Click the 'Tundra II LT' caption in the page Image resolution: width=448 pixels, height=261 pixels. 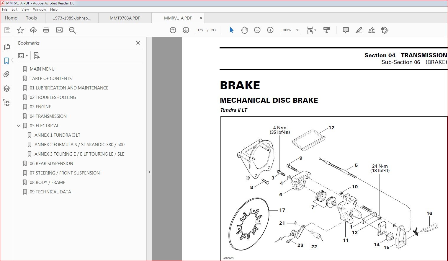tap(234, 110)
